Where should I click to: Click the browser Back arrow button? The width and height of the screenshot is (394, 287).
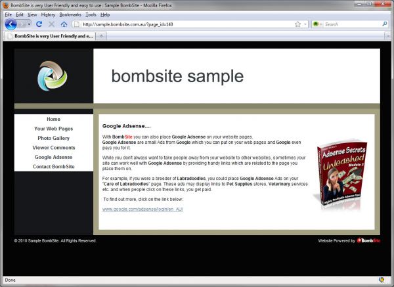[x=11, y=24]
